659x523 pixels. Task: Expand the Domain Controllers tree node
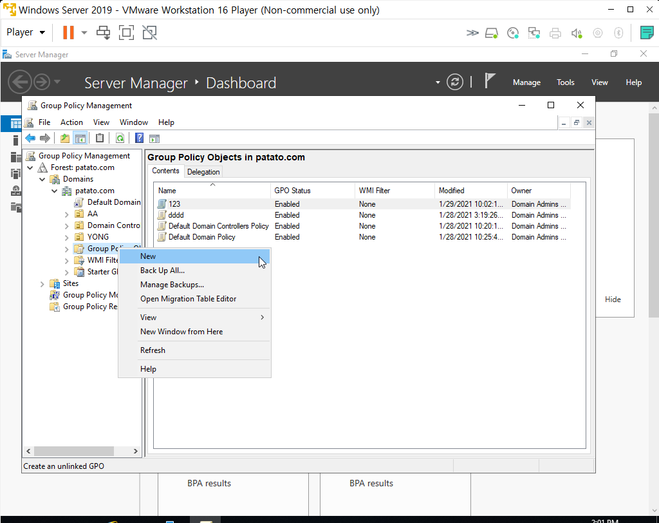66,226
